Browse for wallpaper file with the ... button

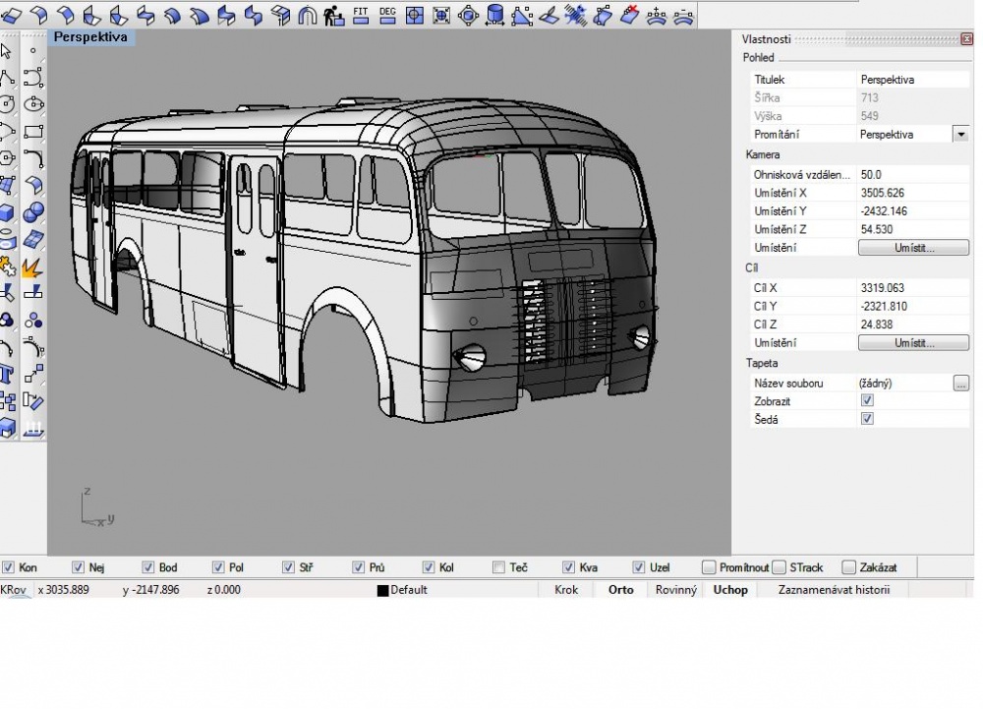click(x=960, y=384)
